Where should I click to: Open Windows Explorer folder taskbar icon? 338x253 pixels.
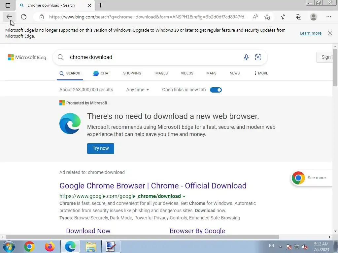tap(91, 246)
